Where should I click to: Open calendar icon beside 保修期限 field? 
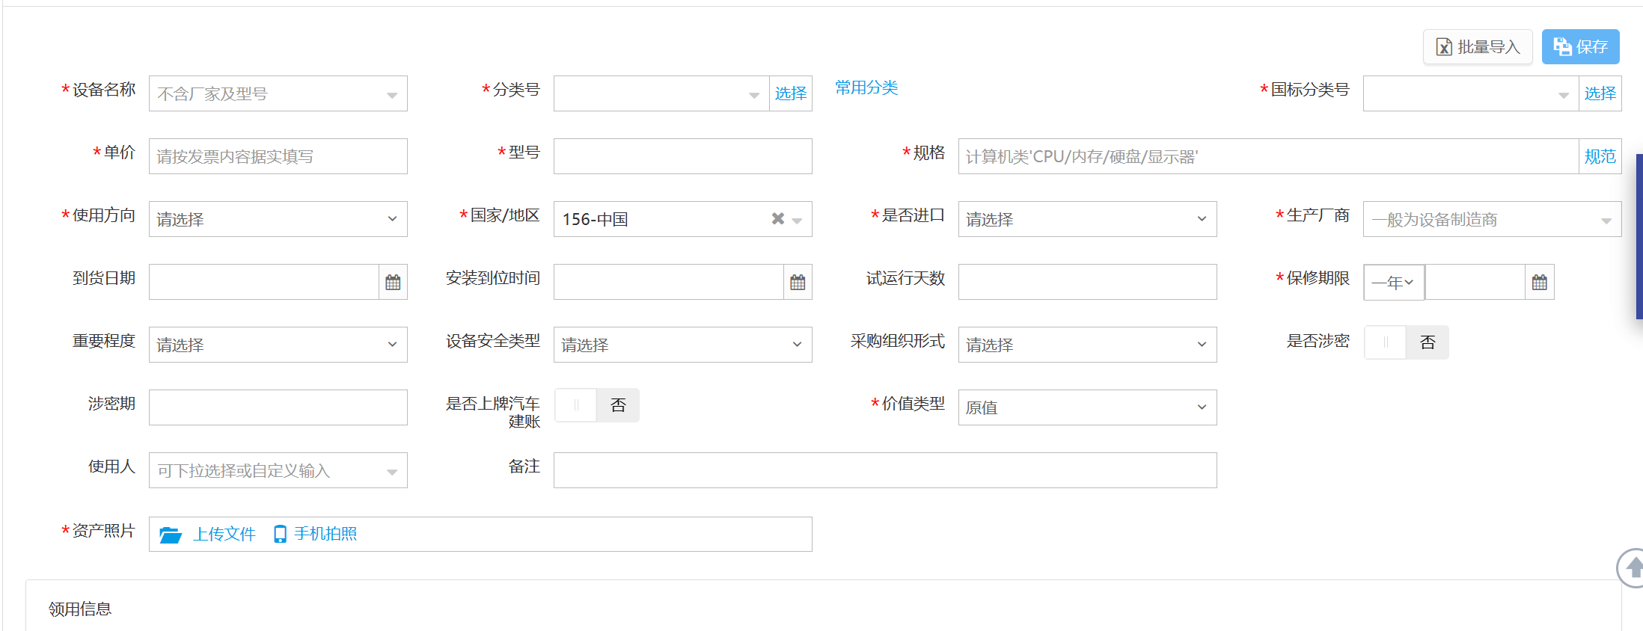click(x=1539, y=282)
